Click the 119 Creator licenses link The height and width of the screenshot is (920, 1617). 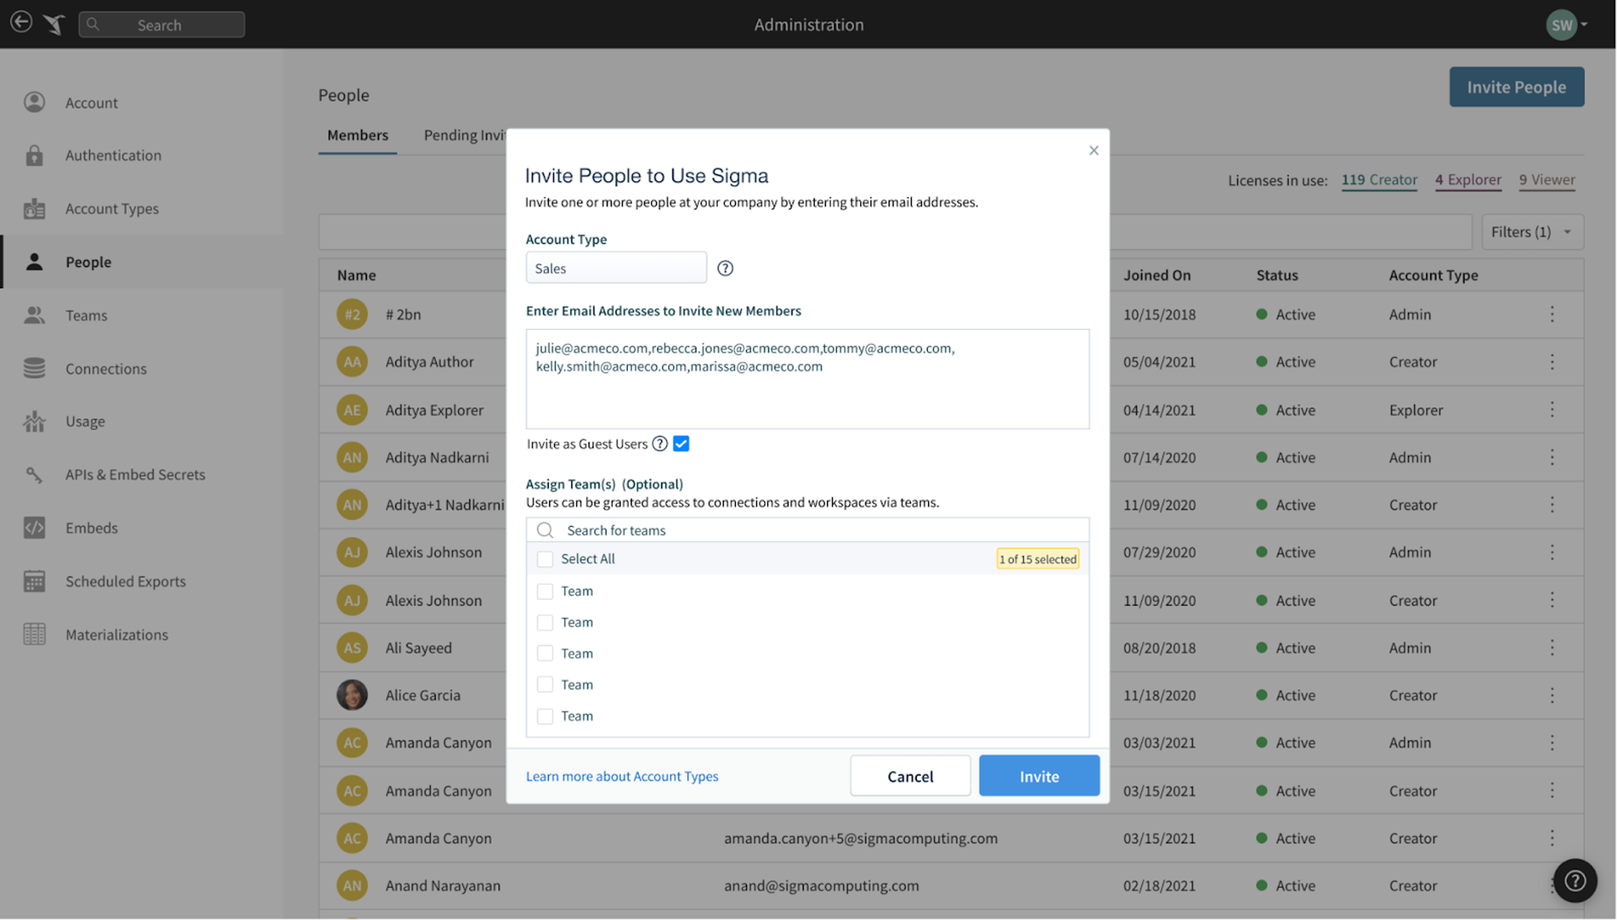click(x=1379, y=180)
